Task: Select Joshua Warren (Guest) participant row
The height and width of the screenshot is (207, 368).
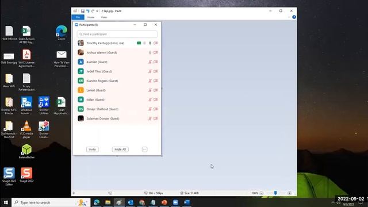Action: pos(117,52)
